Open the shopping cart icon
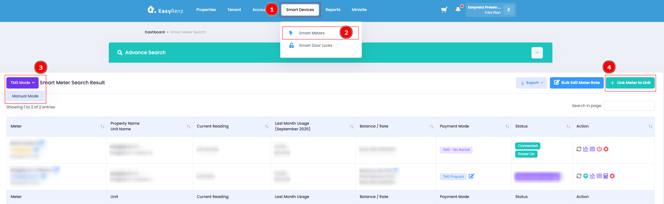Viewport: 664px width, 204px height. point(444,10)
